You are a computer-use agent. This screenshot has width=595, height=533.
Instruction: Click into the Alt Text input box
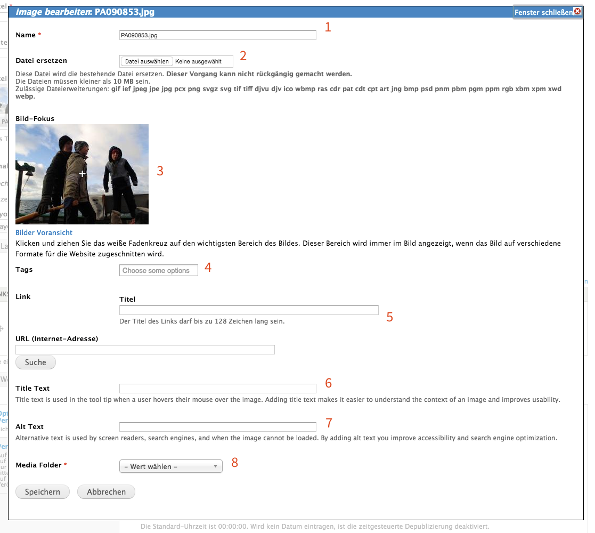217,427
